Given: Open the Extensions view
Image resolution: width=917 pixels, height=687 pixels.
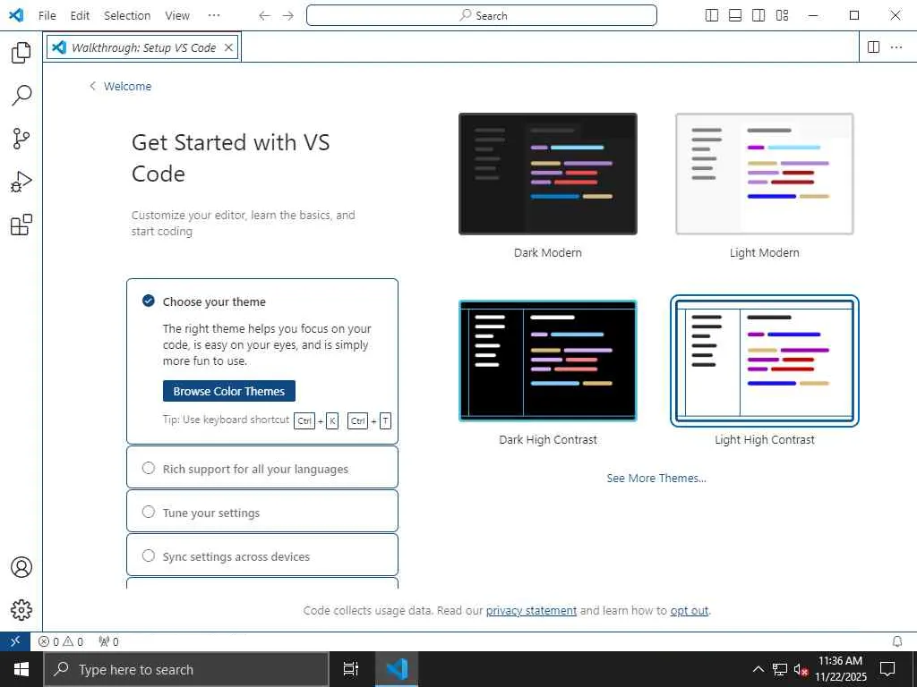Looking at the screenshot, I should tap(21, 225).
